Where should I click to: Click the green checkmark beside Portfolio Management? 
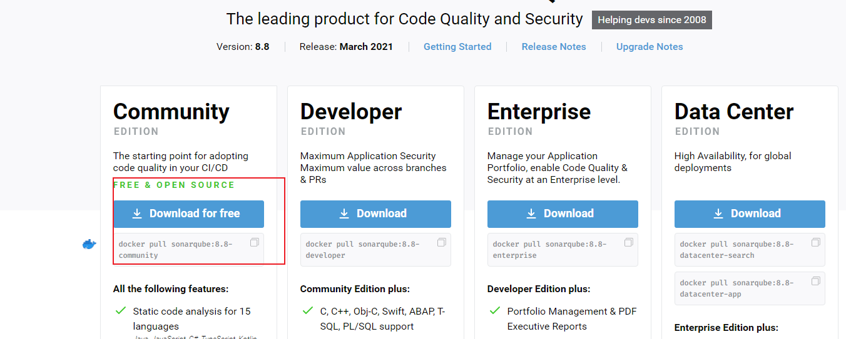pyautogui.click(x=495, y=310)
